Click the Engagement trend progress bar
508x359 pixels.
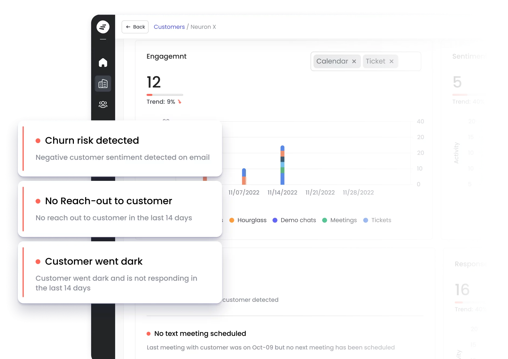[165, 95]
